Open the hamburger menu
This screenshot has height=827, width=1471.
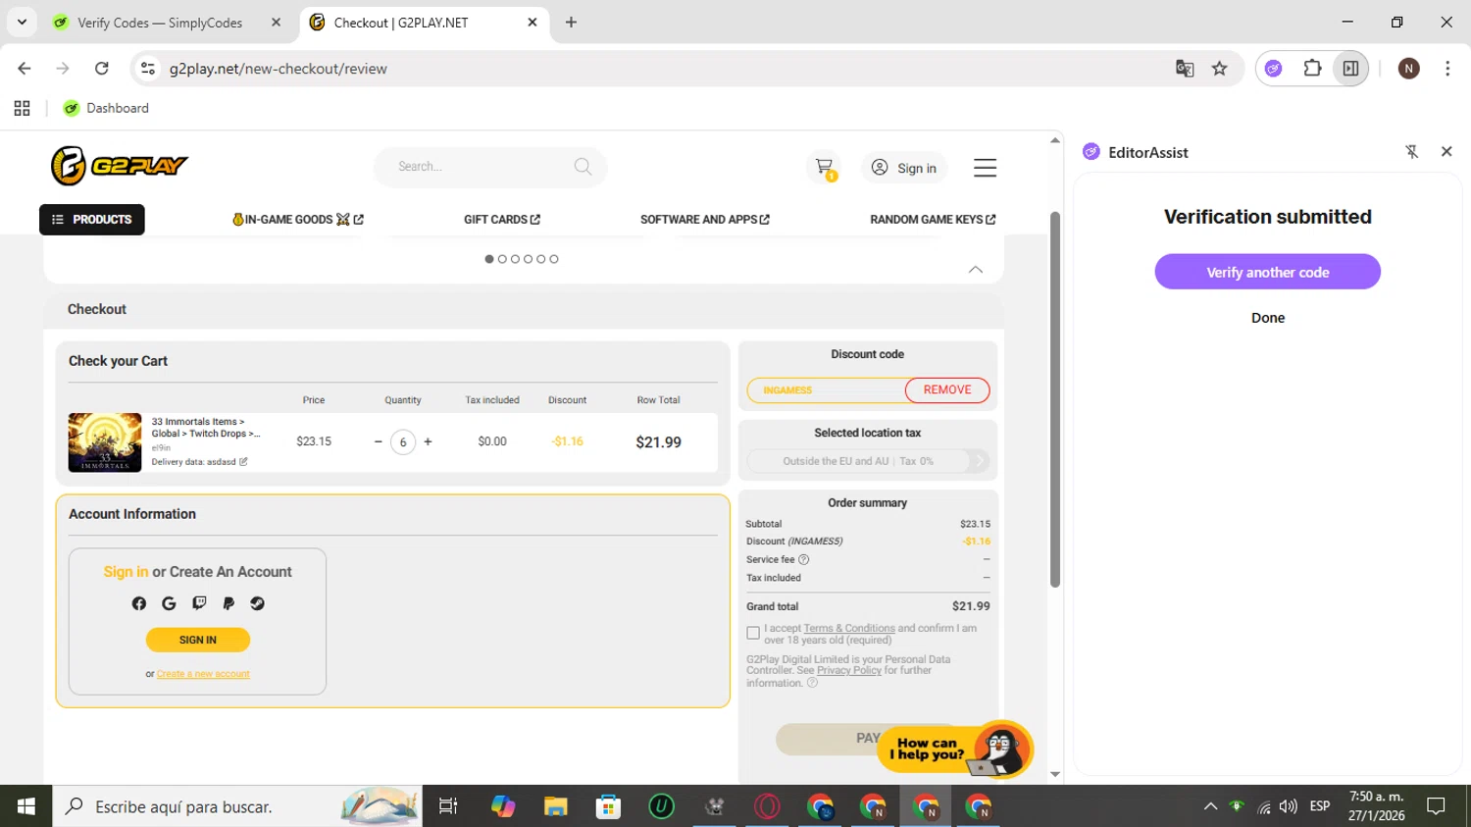tap(985, 168)
